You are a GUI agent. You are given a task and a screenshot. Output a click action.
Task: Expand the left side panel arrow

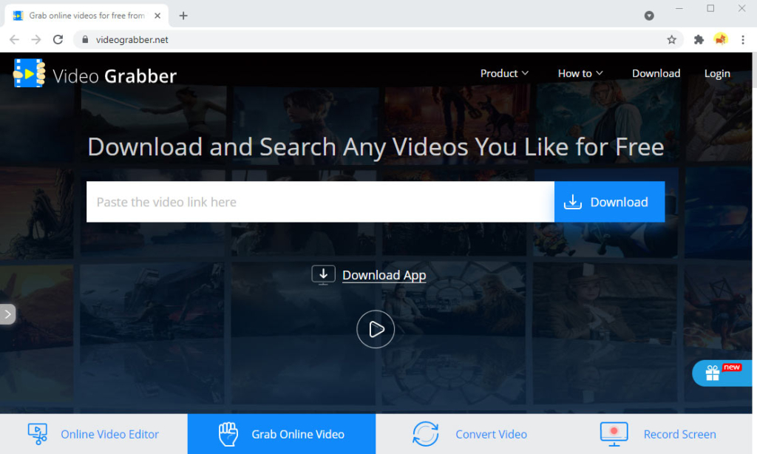[x=7, y=314]
